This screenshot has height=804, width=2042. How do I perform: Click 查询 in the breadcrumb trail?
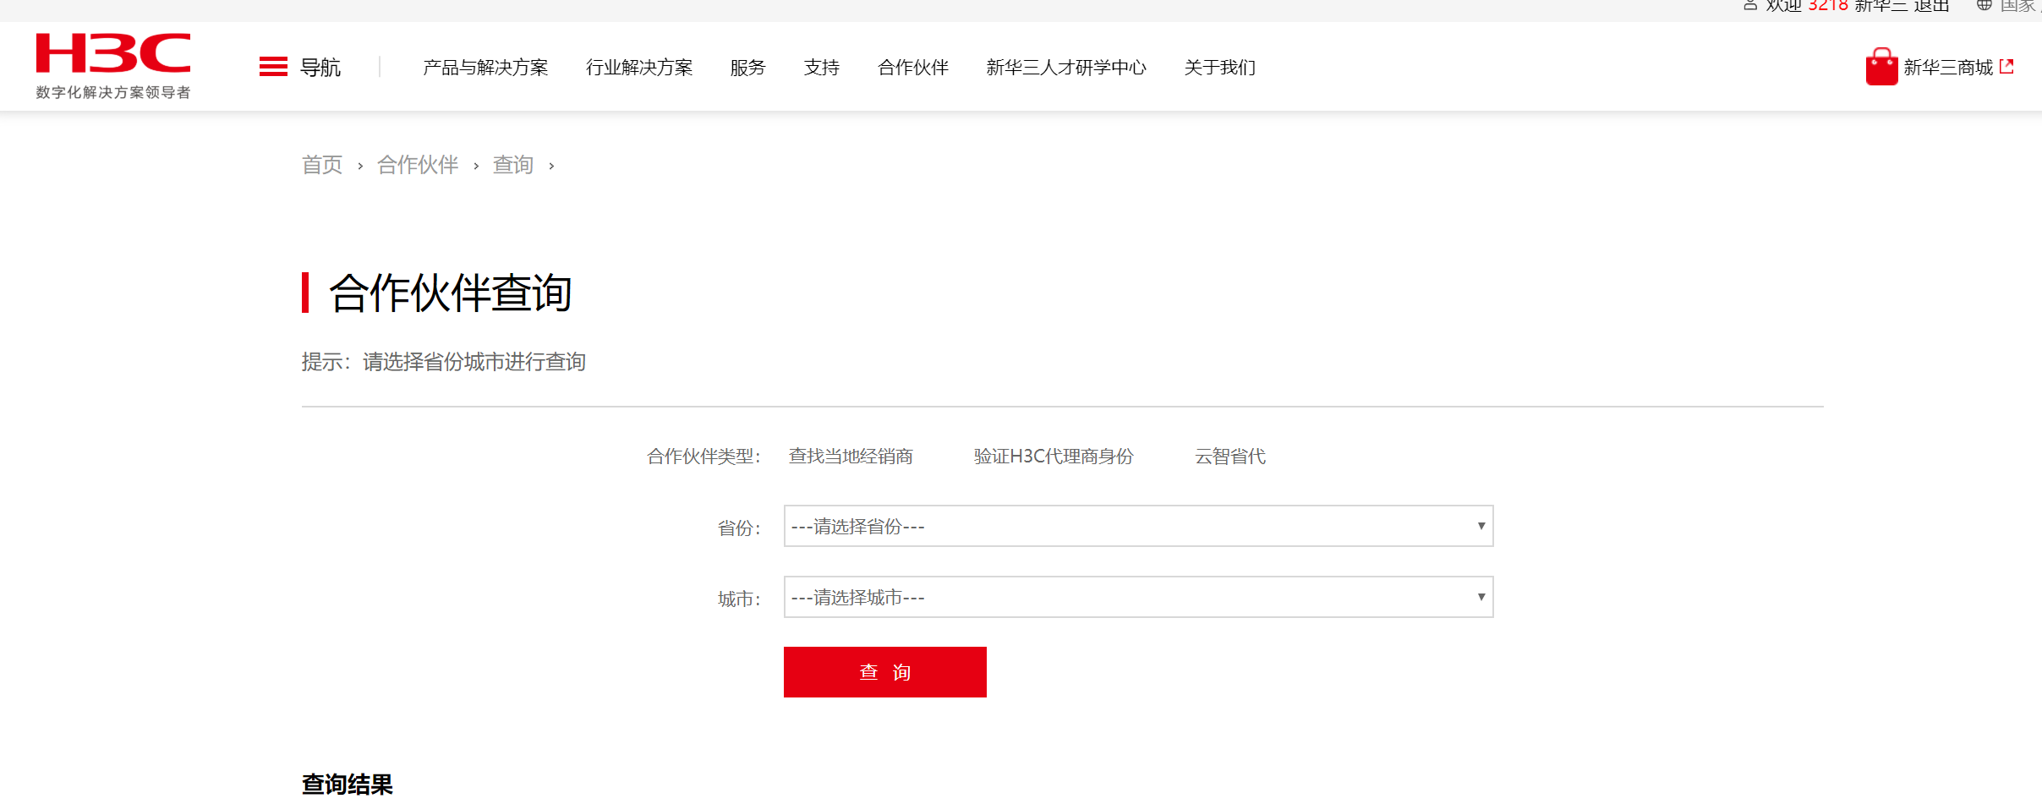[513, 165]
